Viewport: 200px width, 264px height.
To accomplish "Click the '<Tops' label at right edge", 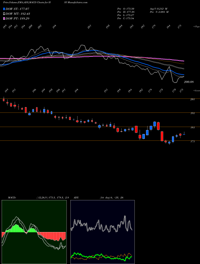I will (x=196, y=27).
